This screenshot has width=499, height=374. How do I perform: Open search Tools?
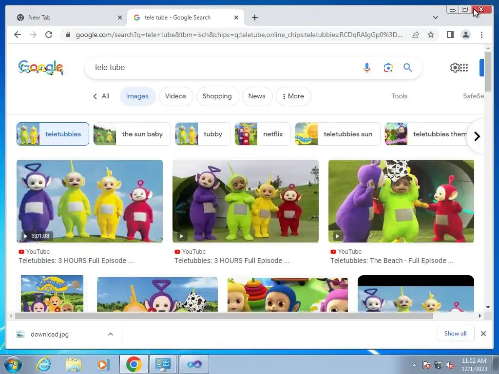coord(399,96)
